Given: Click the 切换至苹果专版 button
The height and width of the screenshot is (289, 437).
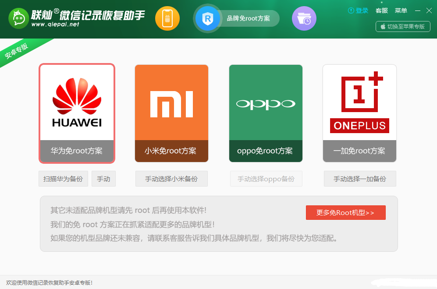Looking at the screenshot, I should tap(403, 26).
